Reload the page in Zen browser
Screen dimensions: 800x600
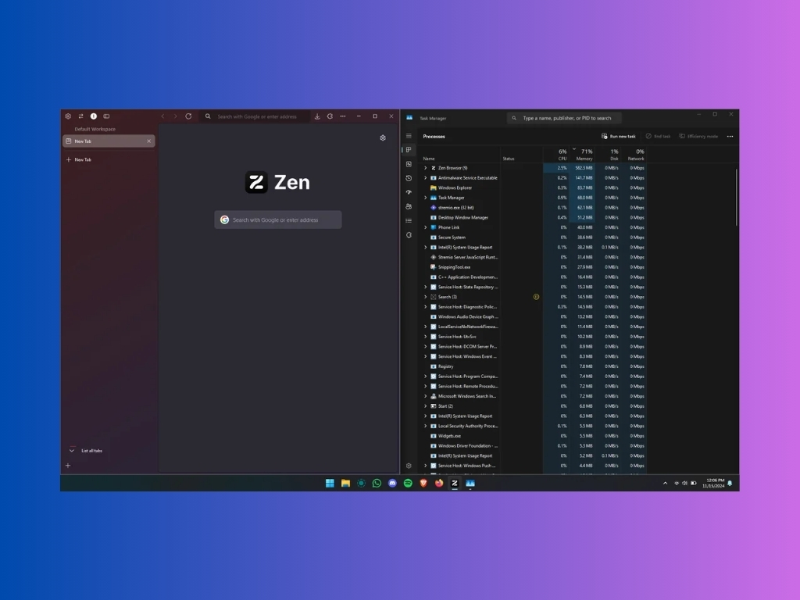coord(188,116)
